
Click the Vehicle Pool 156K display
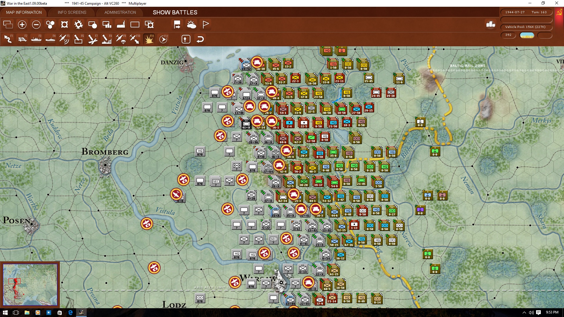click(526, 27)
